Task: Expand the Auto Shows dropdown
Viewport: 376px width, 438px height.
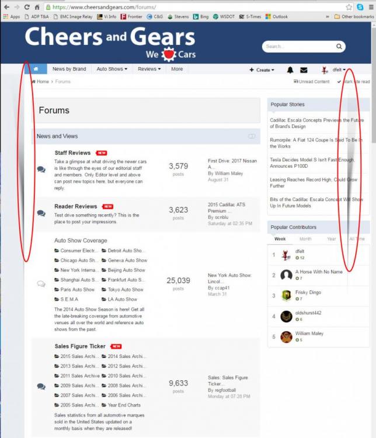Action: (x=112, y=69)
